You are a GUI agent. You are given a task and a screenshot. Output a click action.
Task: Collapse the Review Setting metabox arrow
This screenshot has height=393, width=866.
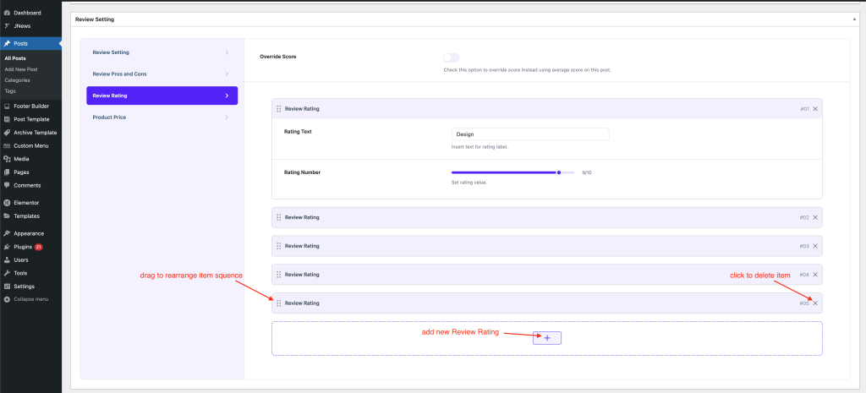(855, 19)
